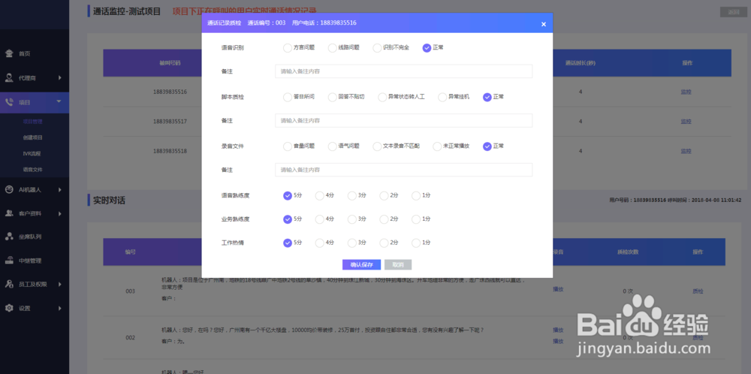Click phone number 18839835517 in table

[170, 122]
